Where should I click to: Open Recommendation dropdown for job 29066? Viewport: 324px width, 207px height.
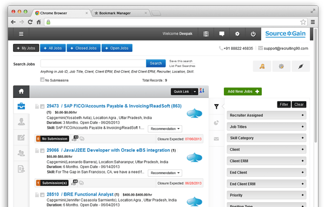pos(165,173)
